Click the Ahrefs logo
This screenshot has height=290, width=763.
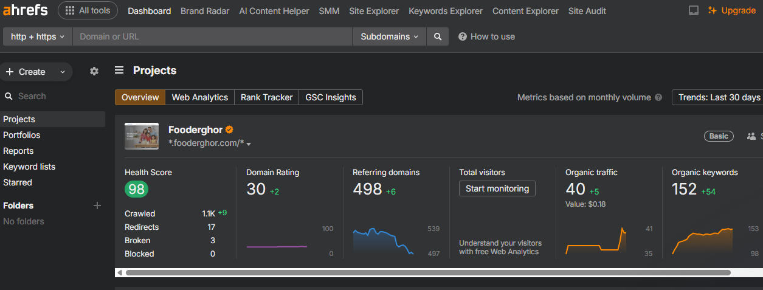tap(26, 10)
